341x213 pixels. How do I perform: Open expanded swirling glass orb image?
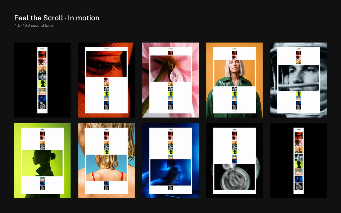tap(234, 177)
